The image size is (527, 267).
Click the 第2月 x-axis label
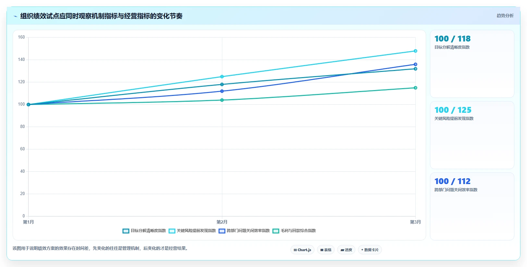coord(222,222)
